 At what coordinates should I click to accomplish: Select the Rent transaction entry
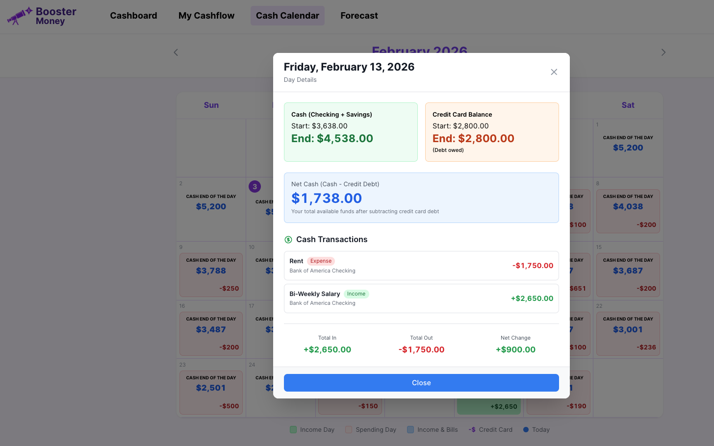pyautogui.click(x=421, y=265)
